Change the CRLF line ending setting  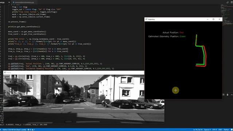220,130
